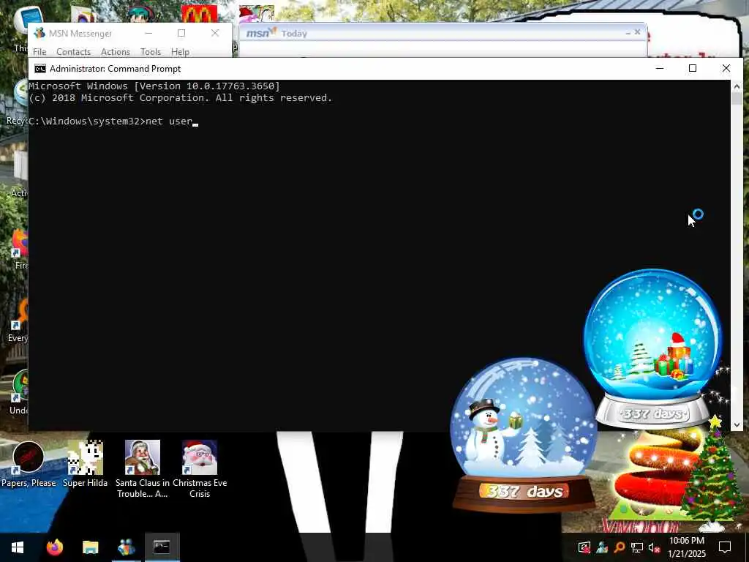The width and height of the screenshot is (749, 562).
Task: Open the Papers, Please desktop shortcut
Action: pos(29,463)
